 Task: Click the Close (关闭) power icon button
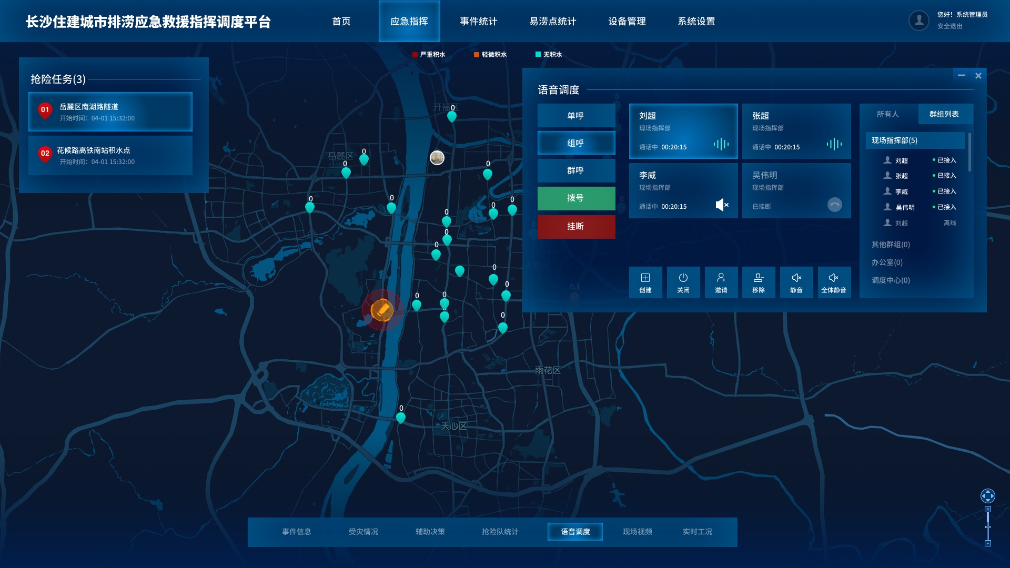[683, 282]
